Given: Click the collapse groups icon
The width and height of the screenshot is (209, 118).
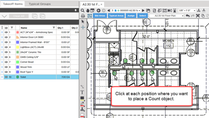Looking at the screenshot, I should click(x=35, y=16).
